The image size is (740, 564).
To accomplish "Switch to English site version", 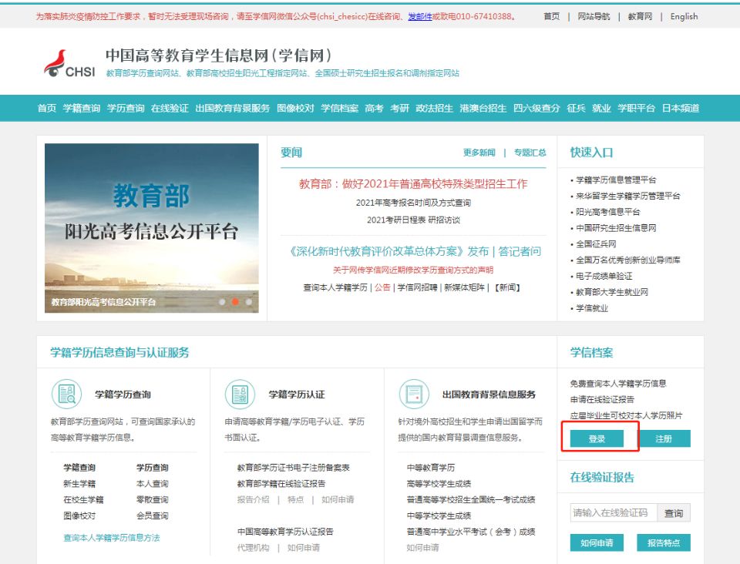I will (x=684, y=16).
